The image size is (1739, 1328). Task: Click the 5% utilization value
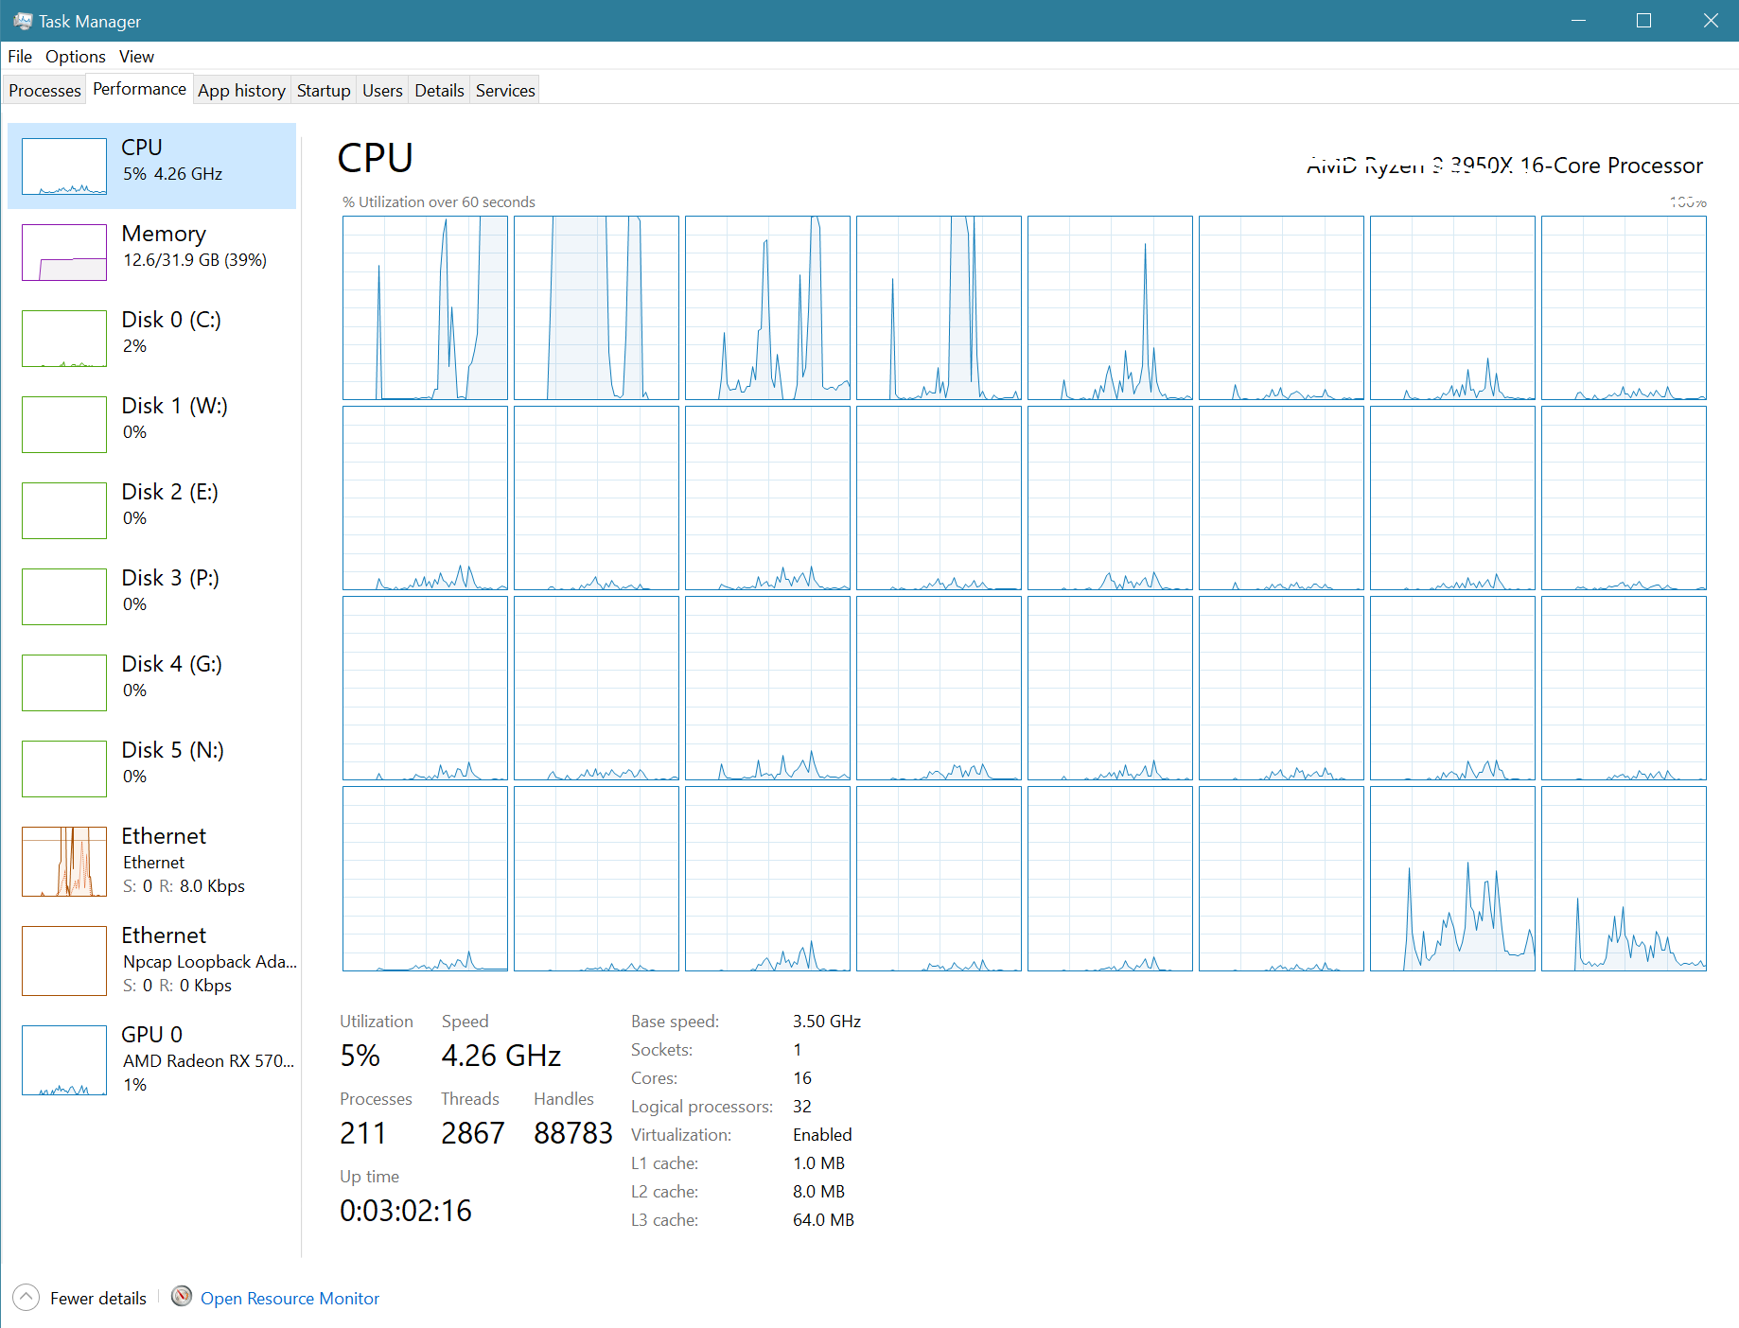point(360,1056)
